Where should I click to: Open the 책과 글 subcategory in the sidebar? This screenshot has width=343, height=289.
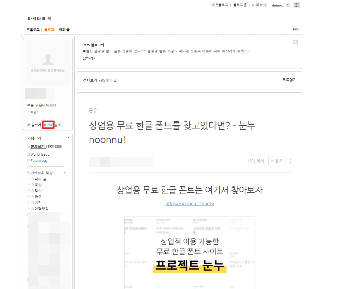tap(40, 179)
